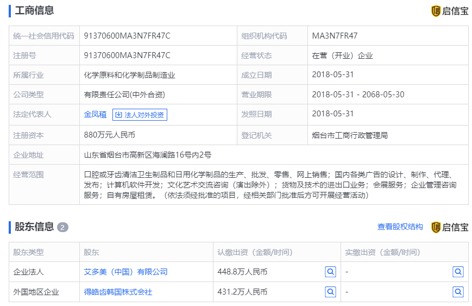The image size is (472, 306).
Task: Select subscribed amount 448.8万人民币
Action: 242,272
